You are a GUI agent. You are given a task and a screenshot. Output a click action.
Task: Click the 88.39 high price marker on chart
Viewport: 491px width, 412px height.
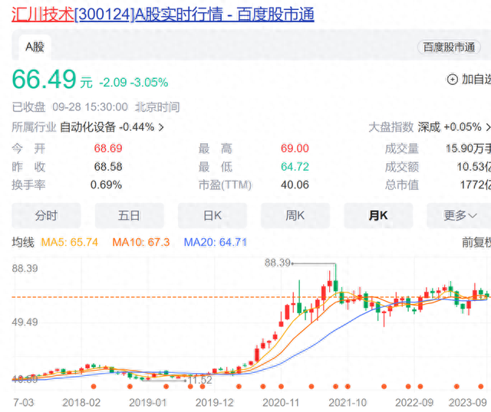tap(278, 263)
